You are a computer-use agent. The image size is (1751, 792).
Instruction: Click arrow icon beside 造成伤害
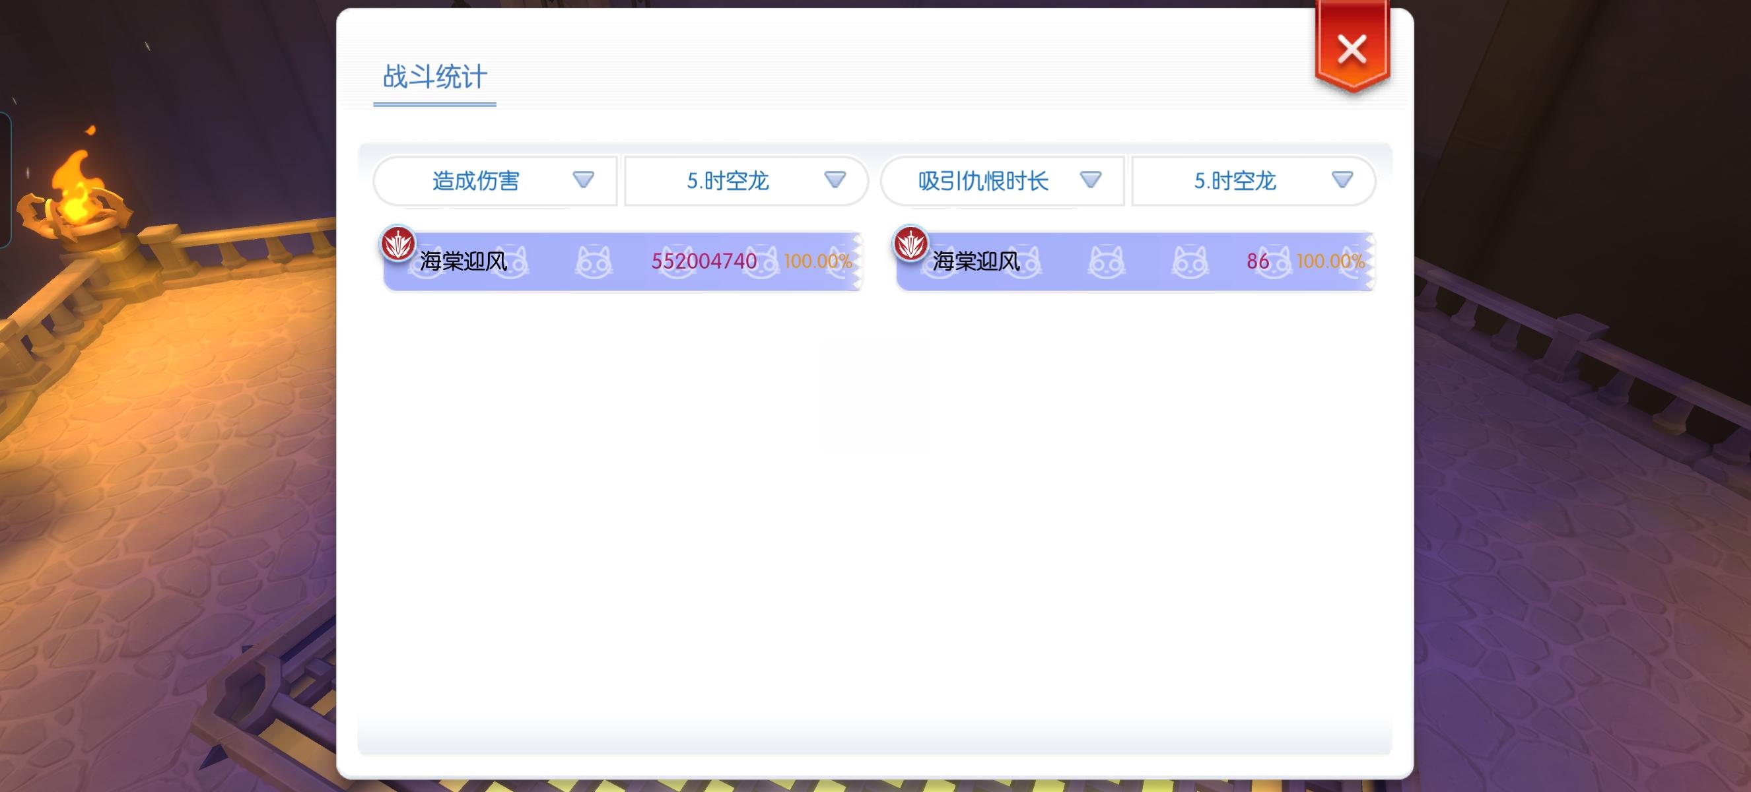(x=583, y=180)
